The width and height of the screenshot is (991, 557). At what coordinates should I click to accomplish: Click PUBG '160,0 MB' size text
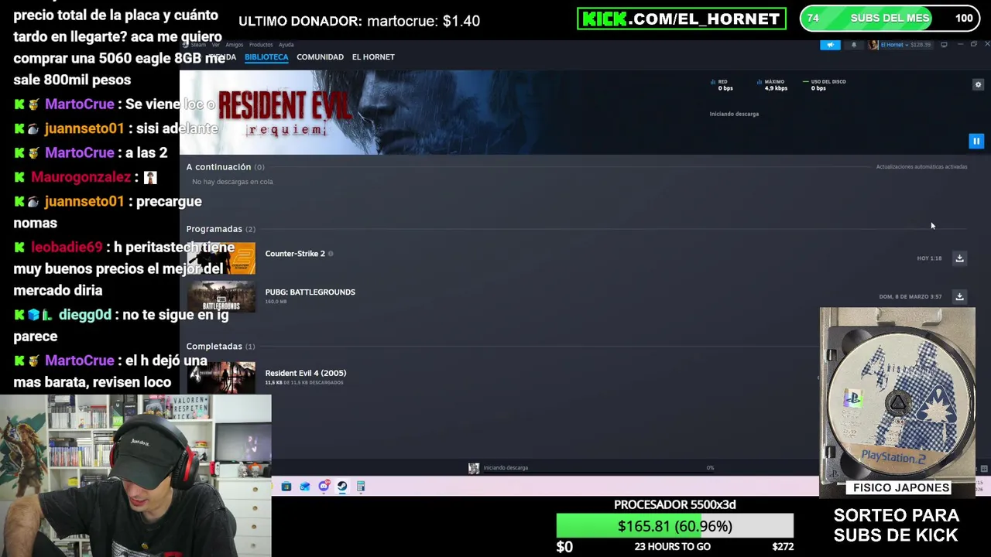276,302
